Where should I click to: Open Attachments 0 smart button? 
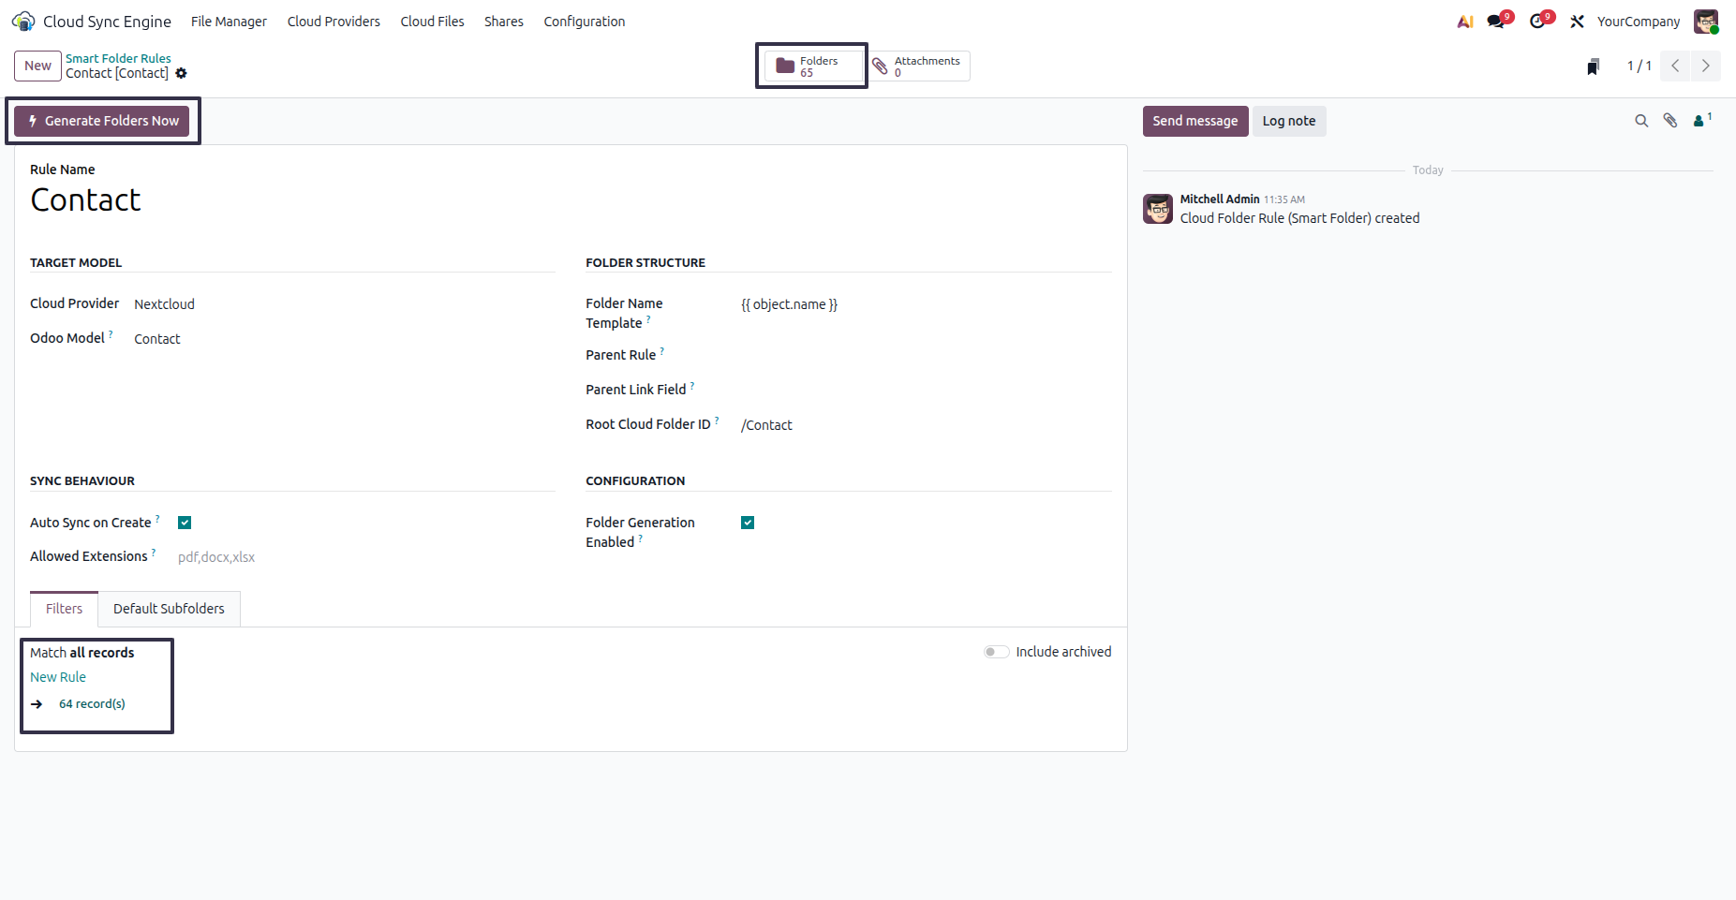tap(918, 66)
